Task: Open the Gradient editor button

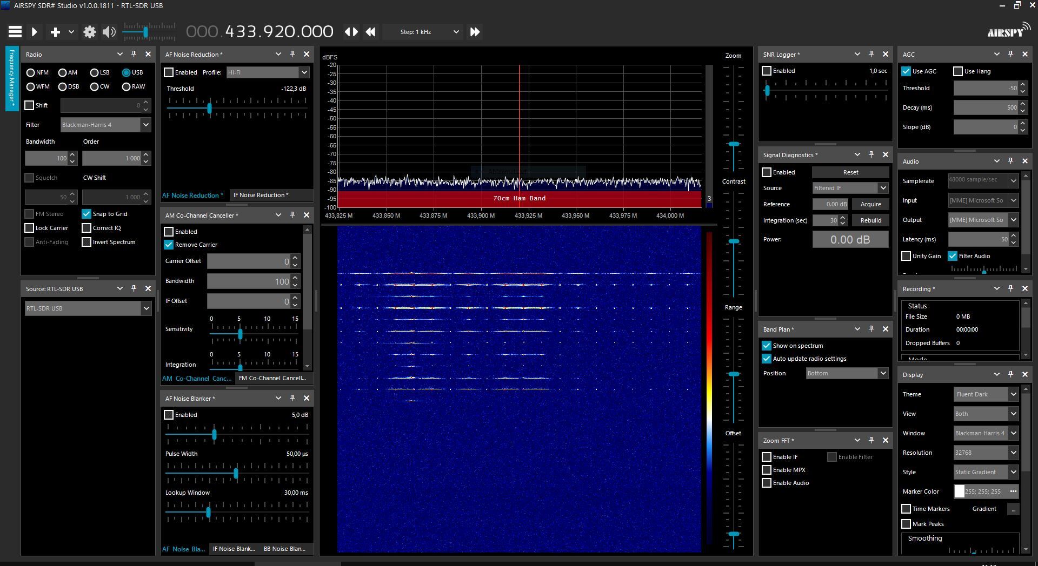Action: pyautogui.click(x=1013, y=509)
